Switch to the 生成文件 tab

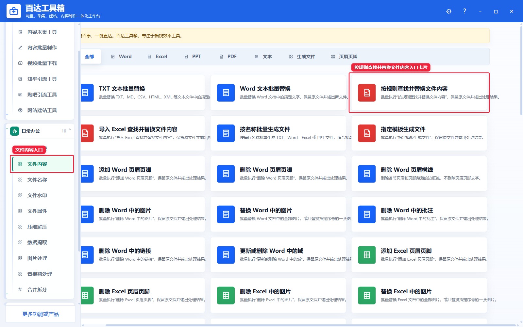click(302, 57)
